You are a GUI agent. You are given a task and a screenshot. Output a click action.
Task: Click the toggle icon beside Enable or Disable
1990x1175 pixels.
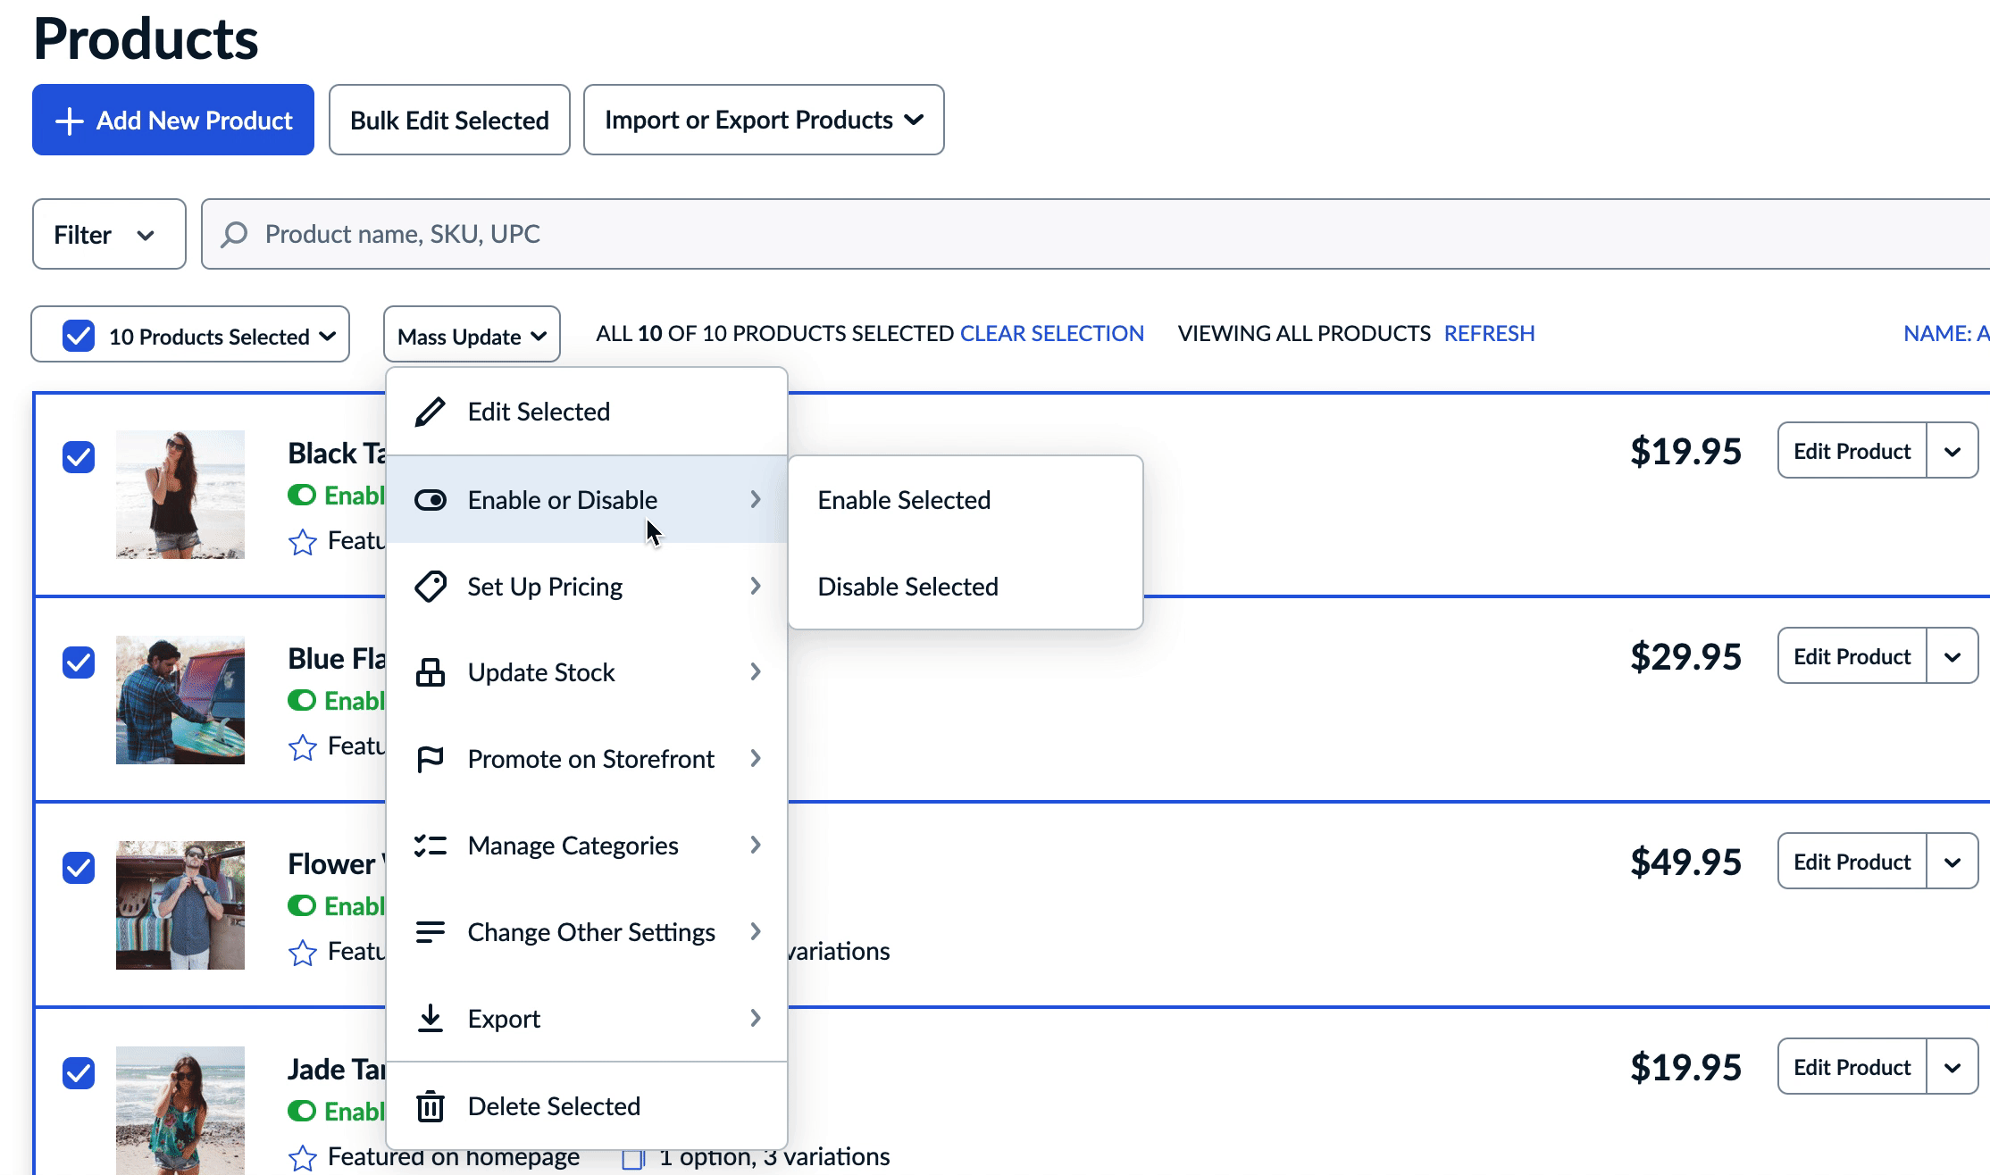430,500
